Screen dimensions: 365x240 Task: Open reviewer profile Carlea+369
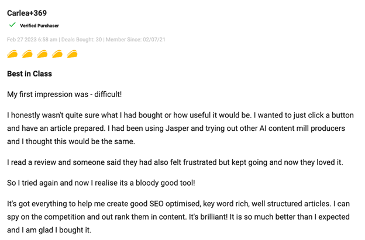[27, 13]
